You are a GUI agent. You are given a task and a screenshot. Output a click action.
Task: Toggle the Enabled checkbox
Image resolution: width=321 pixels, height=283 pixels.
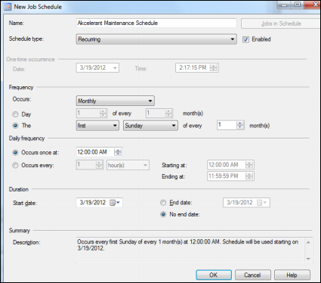[x=245, y=39]
